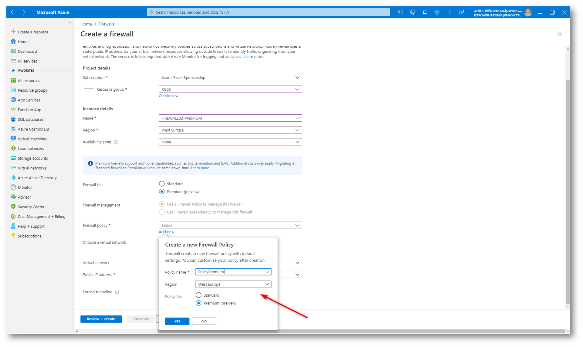
Task: Click the SQL databases icon
Action: click(x=13, y=119)
